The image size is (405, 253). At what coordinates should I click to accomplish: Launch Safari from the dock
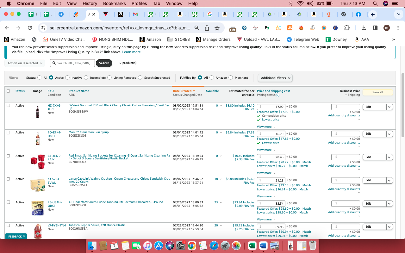[214, 246]
